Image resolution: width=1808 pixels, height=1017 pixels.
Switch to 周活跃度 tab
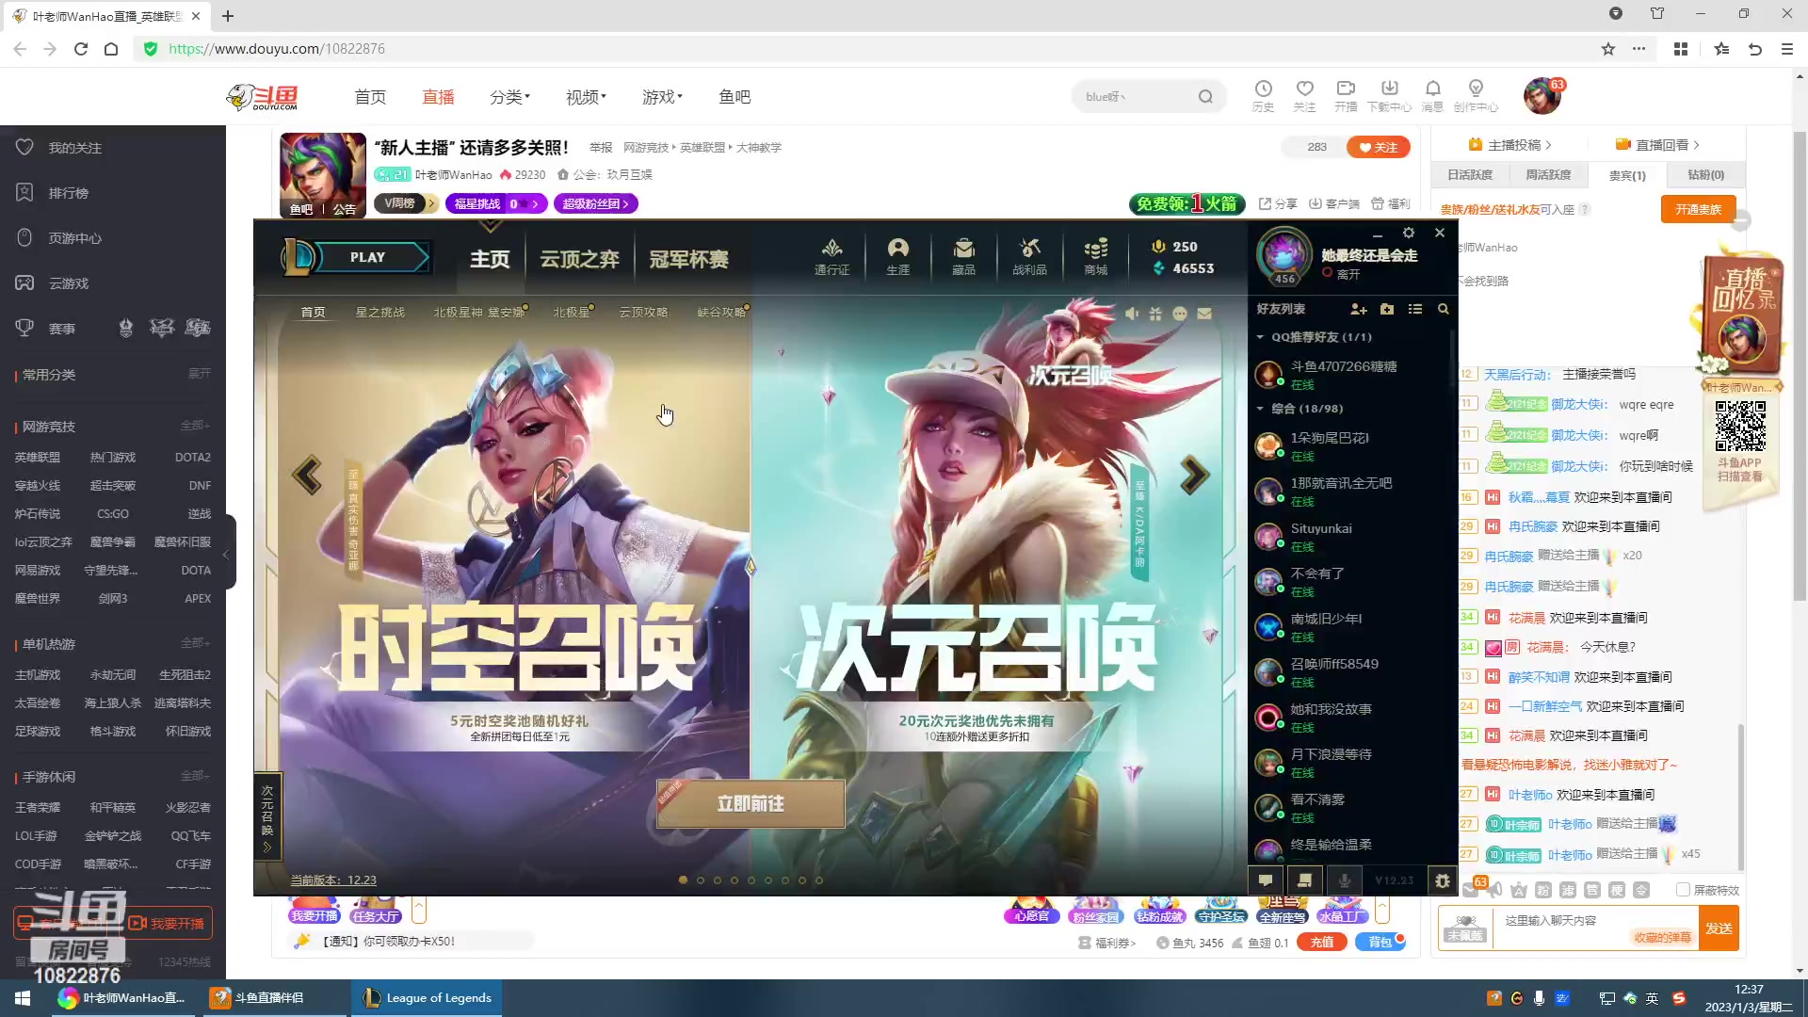pyautogui.click(x=1548, y=175)
